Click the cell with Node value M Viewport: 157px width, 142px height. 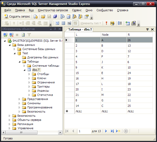pyautogui.click(x=114, y=95)
